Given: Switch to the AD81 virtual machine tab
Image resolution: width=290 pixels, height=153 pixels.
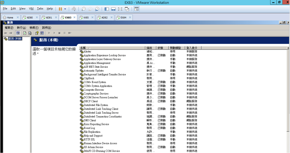Looking at the screenshot, I should tap(49, 18).
